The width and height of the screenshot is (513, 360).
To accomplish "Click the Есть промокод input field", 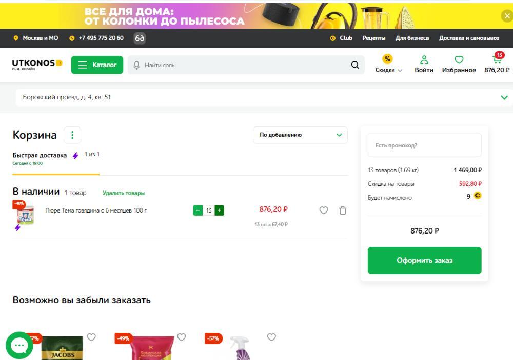I will 424,145.
